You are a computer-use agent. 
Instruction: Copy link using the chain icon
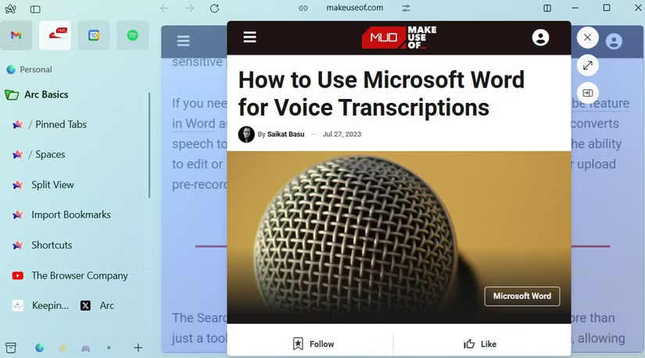point(303,9)
